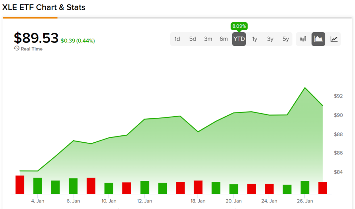
Task: Click the $88 axis label
Action: click(338, 134)
